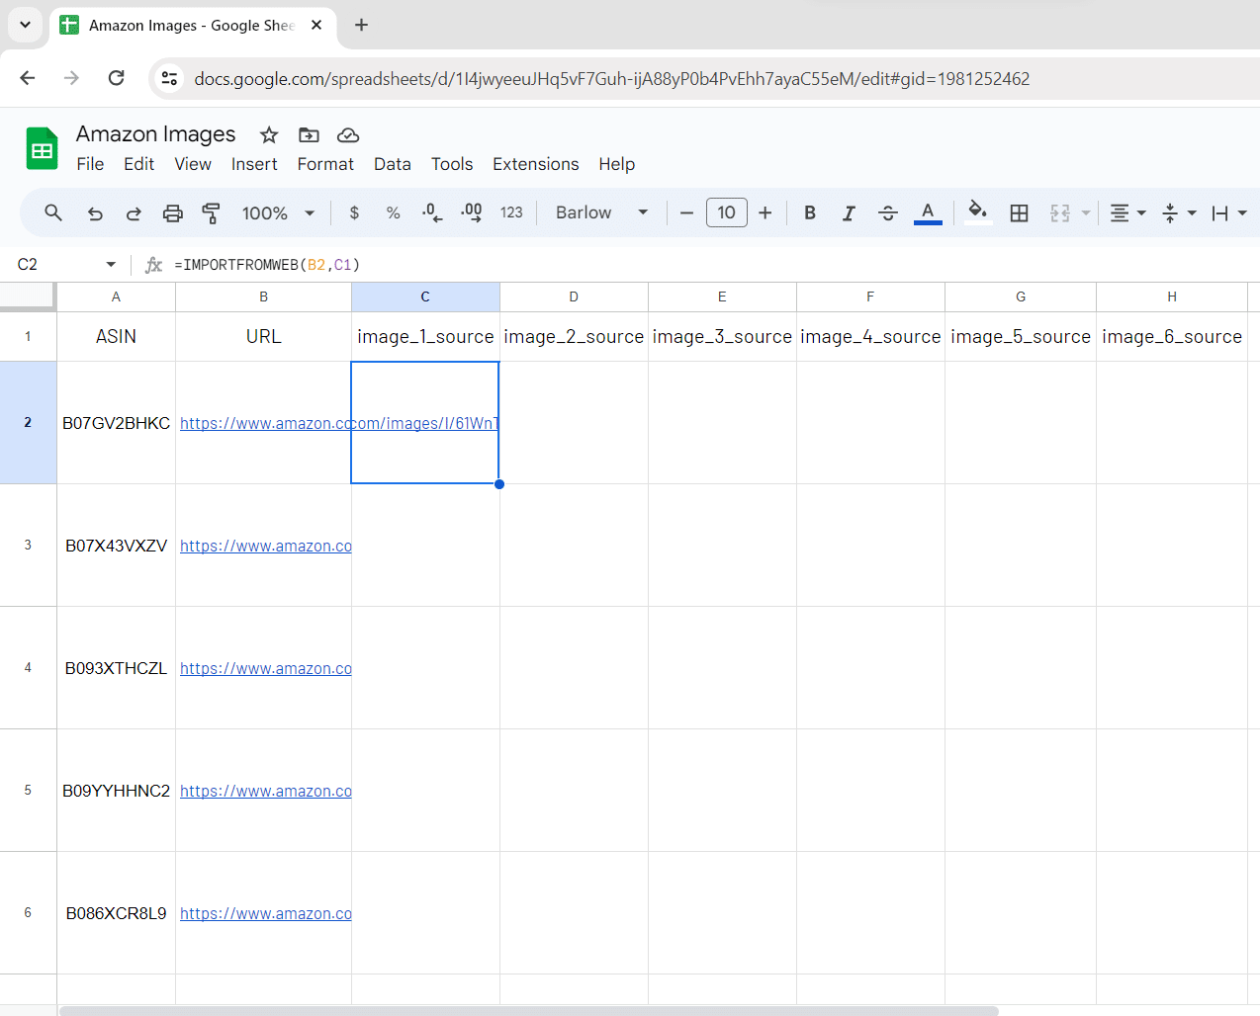Toggle strikethrough formatting
Image resolution: width=1260 pixels, height=1016 pixels.
pos(887,212)
